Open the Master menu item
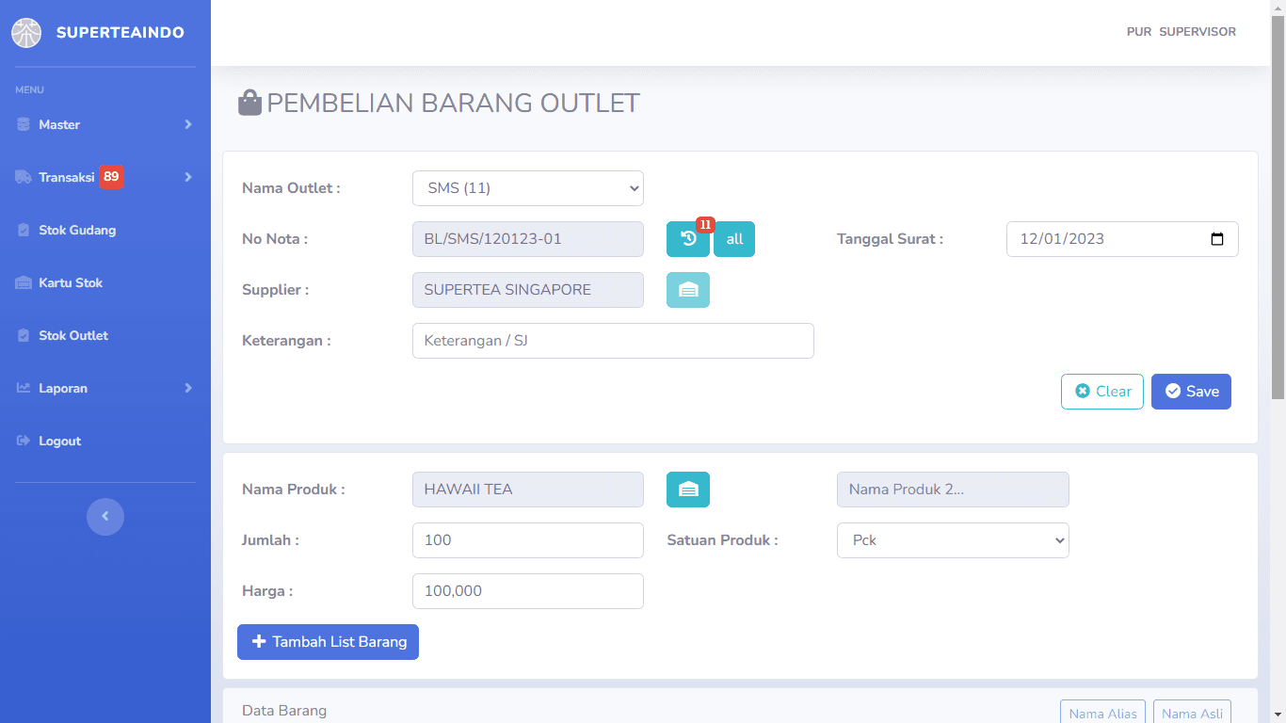 tap(105, 124)
